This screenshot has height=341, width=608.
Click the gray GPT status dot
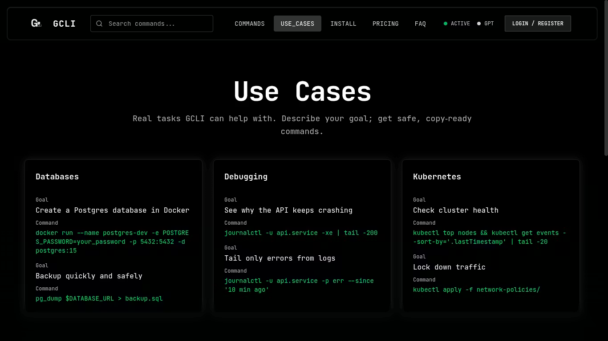click(478, 24)
